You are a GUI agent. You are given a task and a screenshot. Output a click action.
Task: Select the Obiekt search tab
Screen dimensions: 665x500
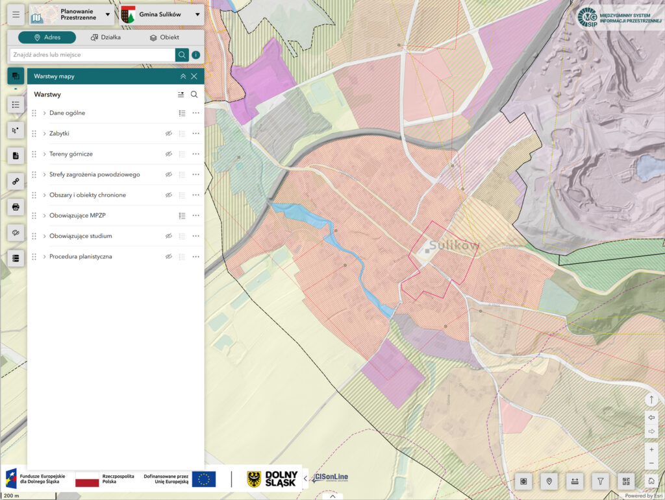pos(164,38)
